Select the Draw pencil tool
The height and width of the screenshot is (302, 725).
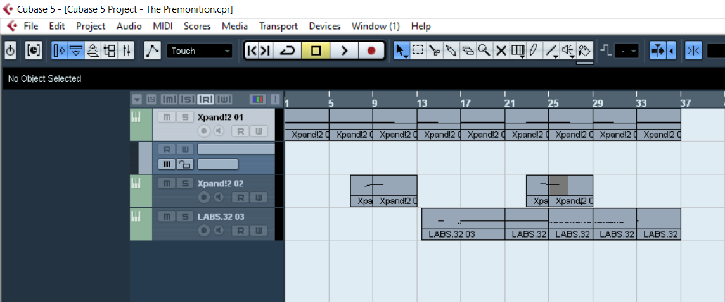tap(534, 51)
